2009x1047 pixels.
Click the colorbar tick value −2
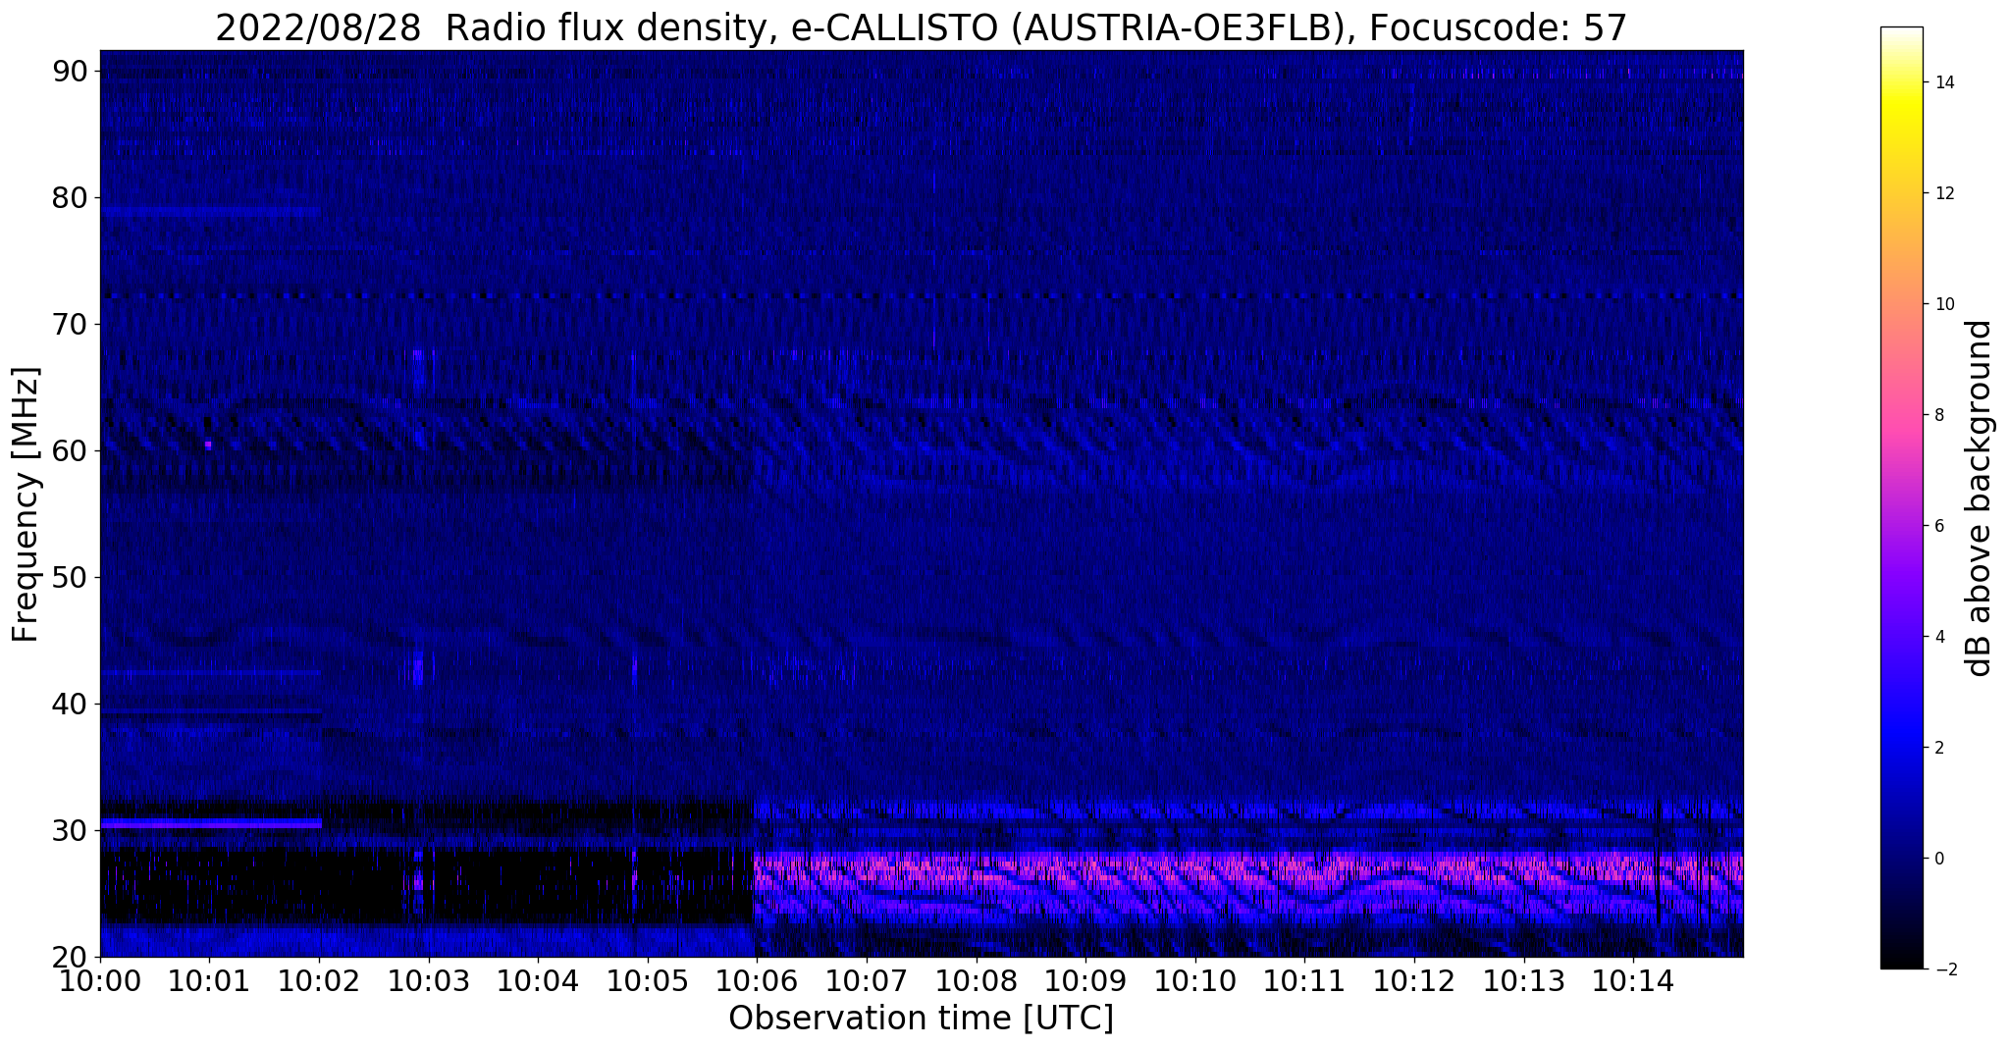pyautogui.click(x=1944, y=969)
